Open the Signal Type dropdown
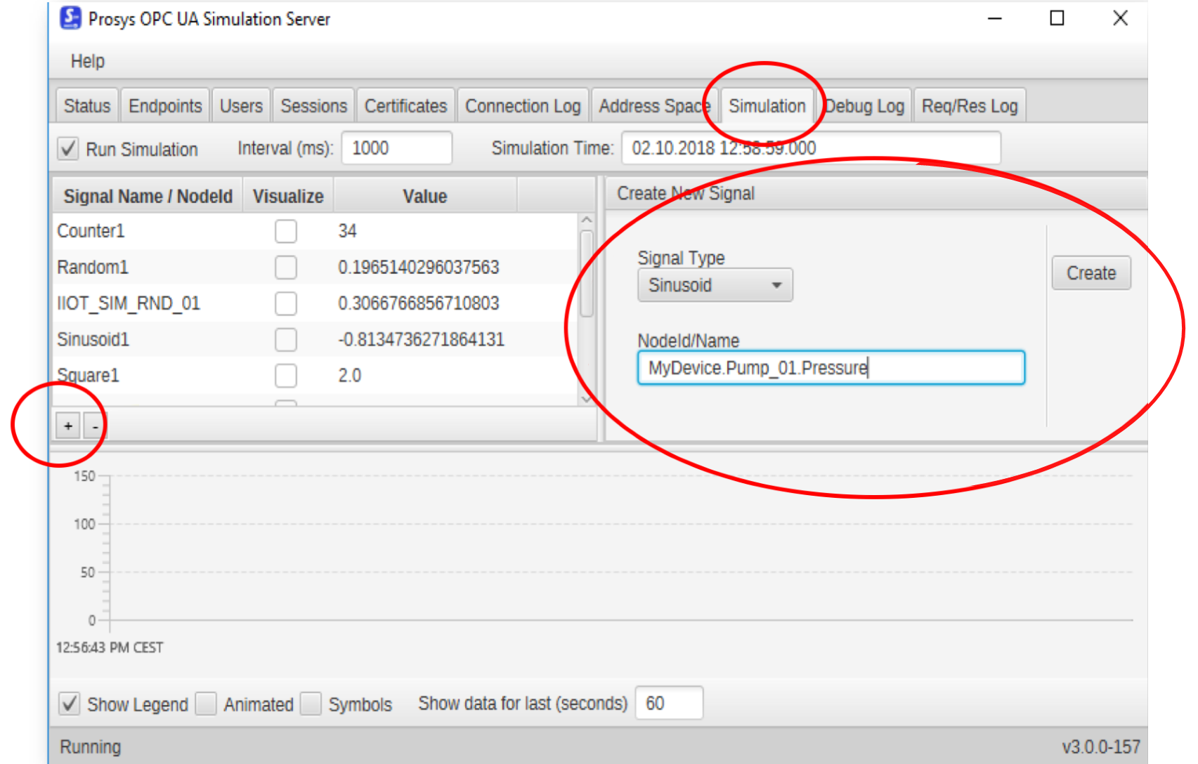 point(715,285)
